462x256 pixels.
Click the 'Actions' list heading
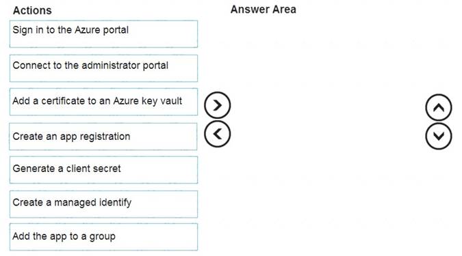click(32, 10)
